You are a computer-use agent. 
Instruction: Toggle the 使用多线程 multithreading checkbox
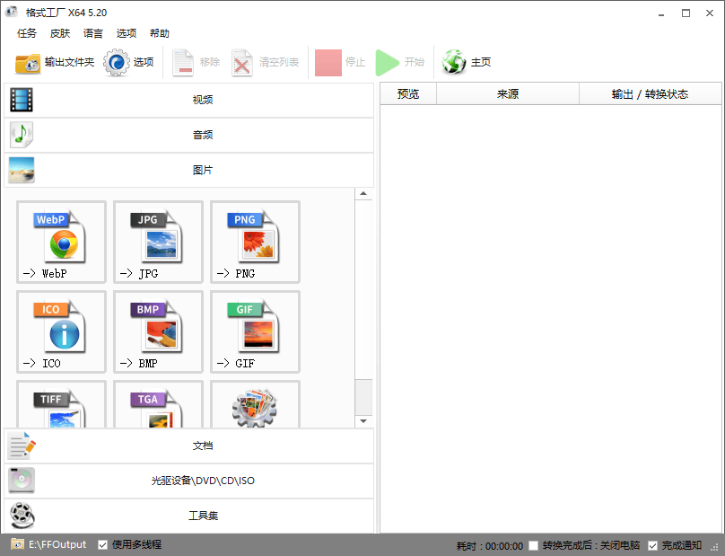click(103, 545)
